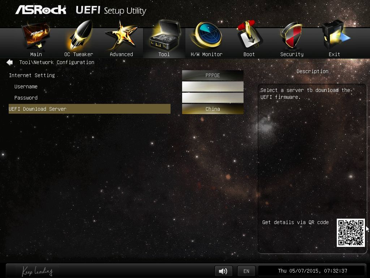Click the date and time display
Viewport: 370px width, 278px height.
(313, 271)
